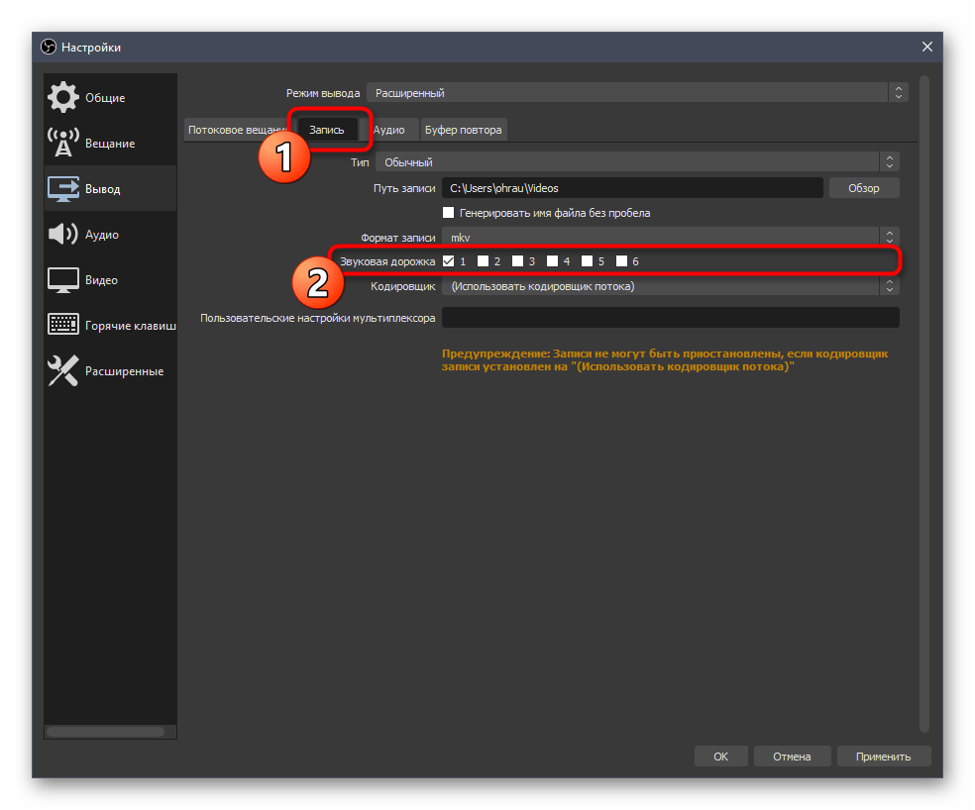Viewport: 975px width, 810px height.
Task: Expand the Режим вывода dropdown
Action: (636, 93)
